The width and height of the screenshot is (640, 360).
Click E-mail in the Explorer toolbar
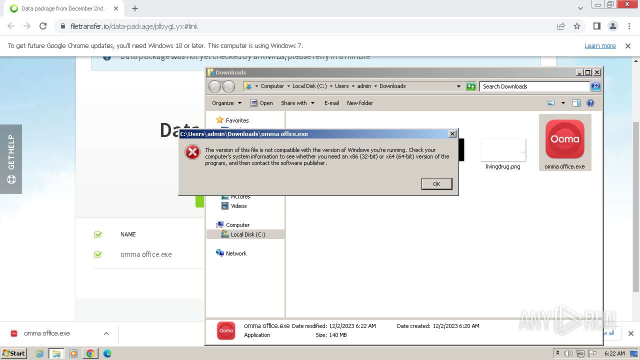click(331, 103)
